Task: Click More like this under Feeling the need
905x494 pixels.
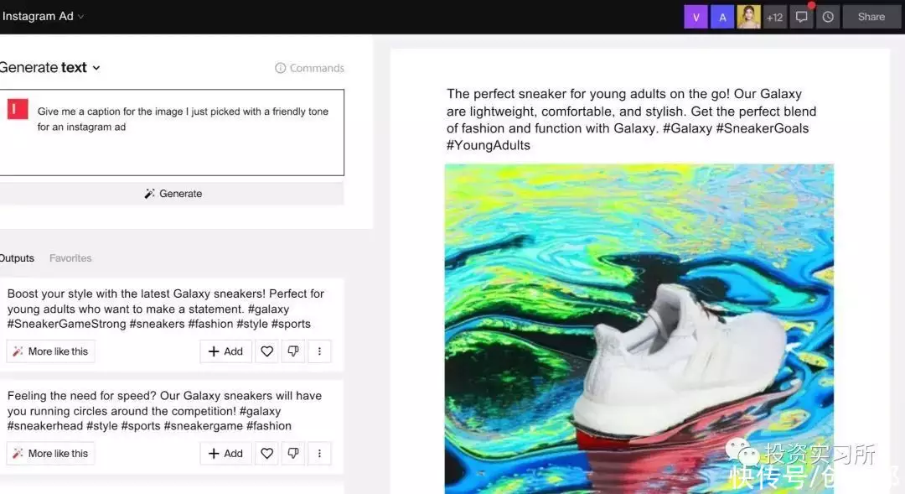Action: click(51, 454)
